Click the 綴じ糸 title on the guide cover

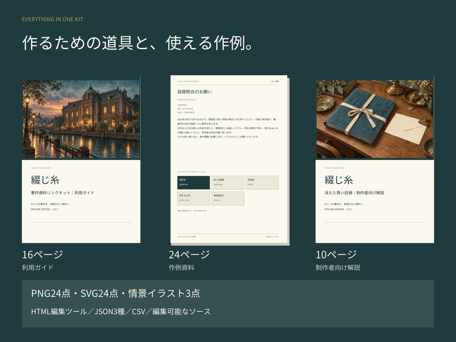click(45, 180)
